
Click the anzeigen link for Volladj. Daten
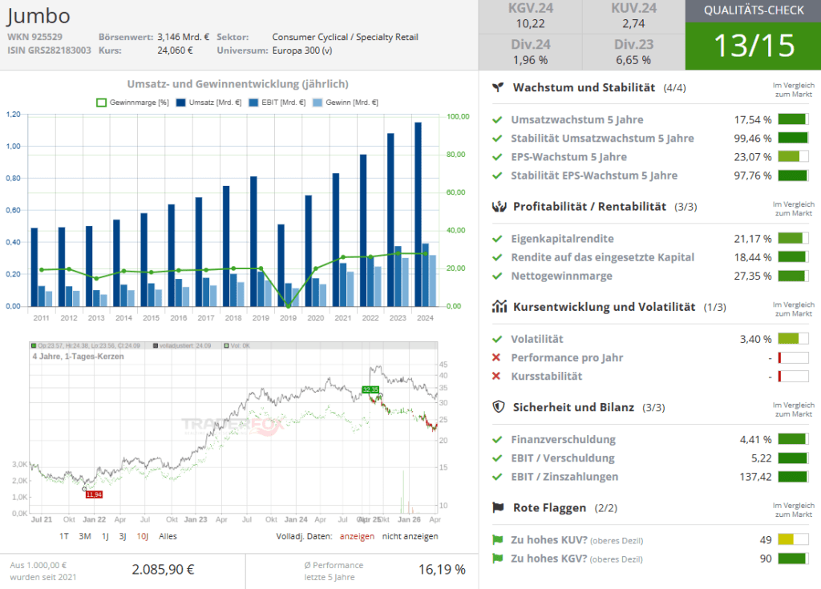point(357,536)
